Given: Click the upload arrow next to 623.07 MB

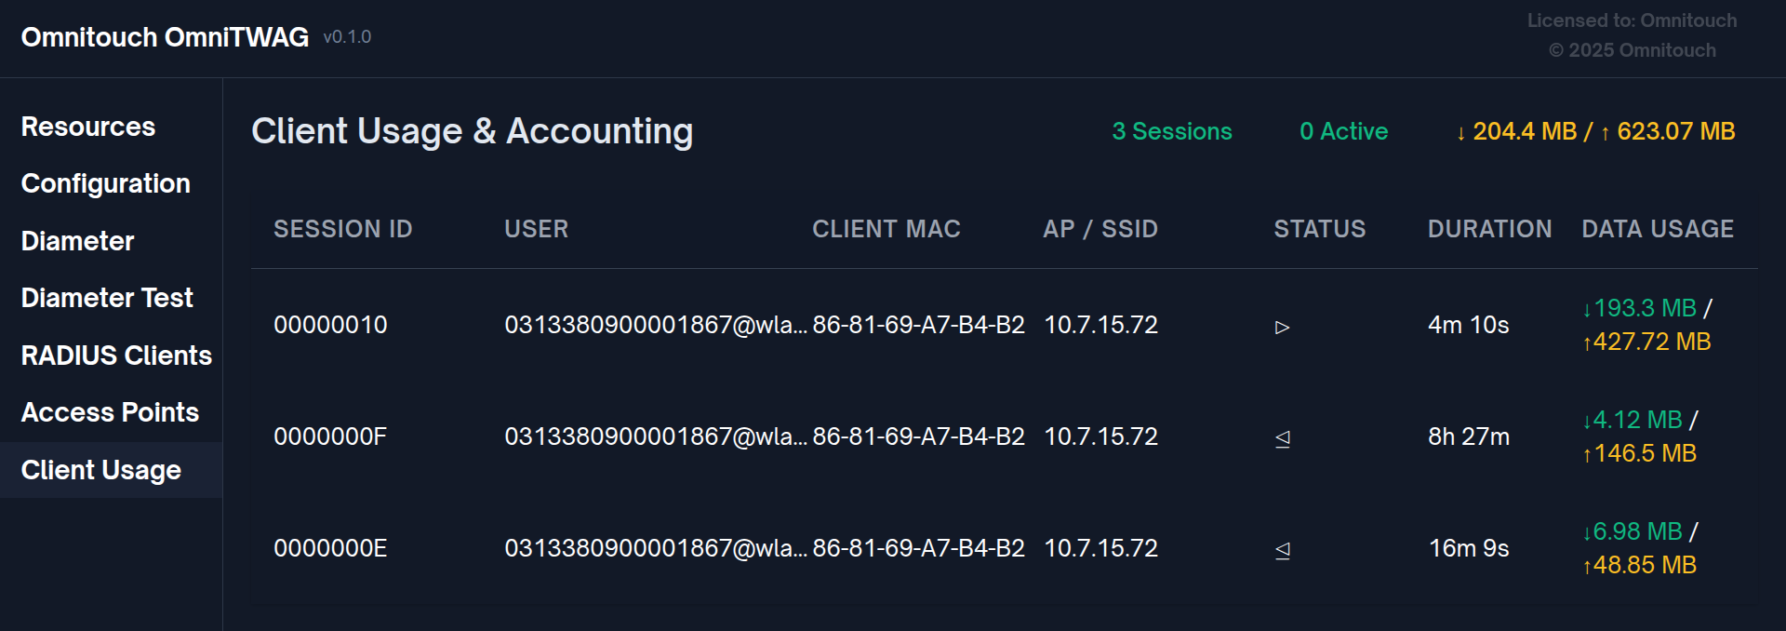Looking at the screenshot, I should pyautogui.click(x=1606, y=131).
